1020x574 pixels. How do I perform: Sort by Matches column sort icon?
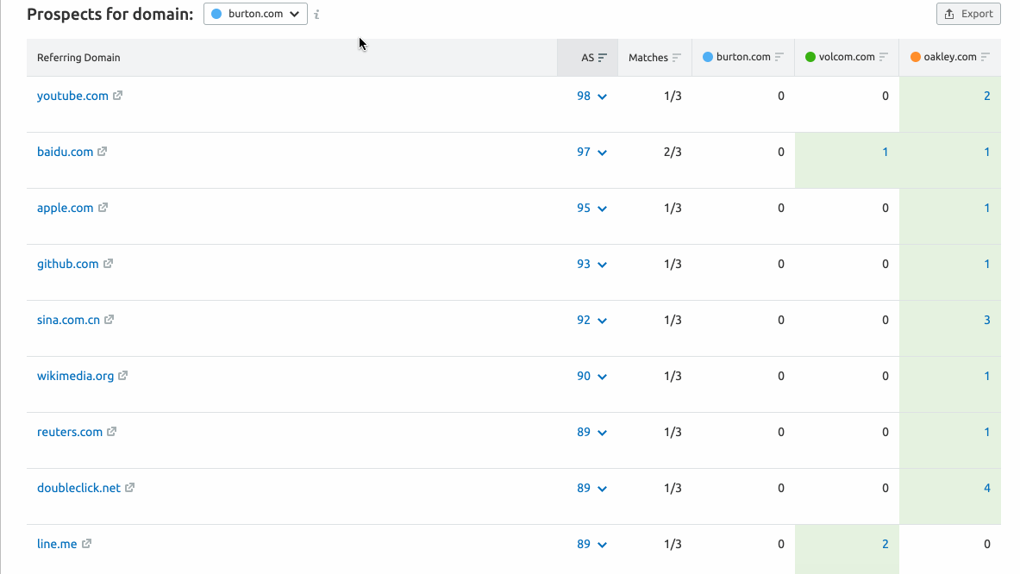tap(677, 58)
